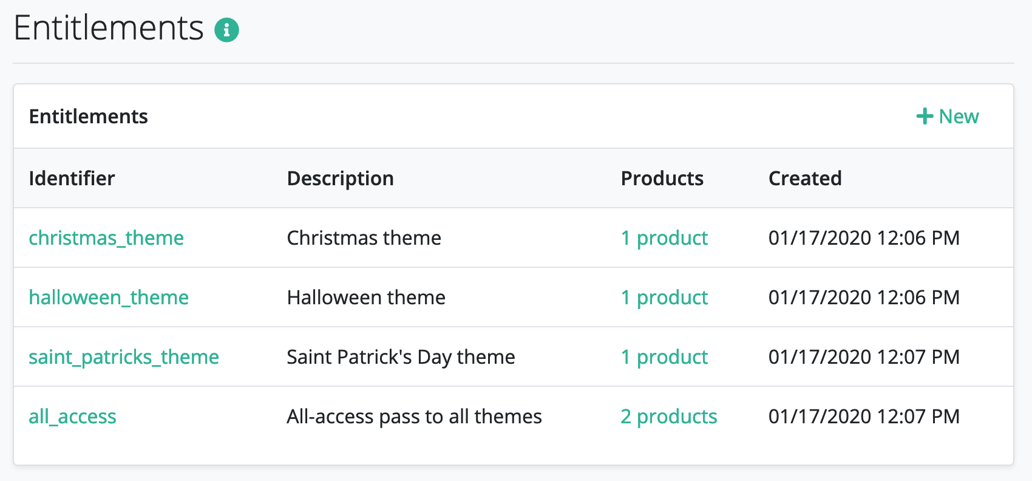The width and height of the screenshot is (1032, 481).
Task: Open the saint_patricks_theme entitlement
Action: [x=124, y=356]
